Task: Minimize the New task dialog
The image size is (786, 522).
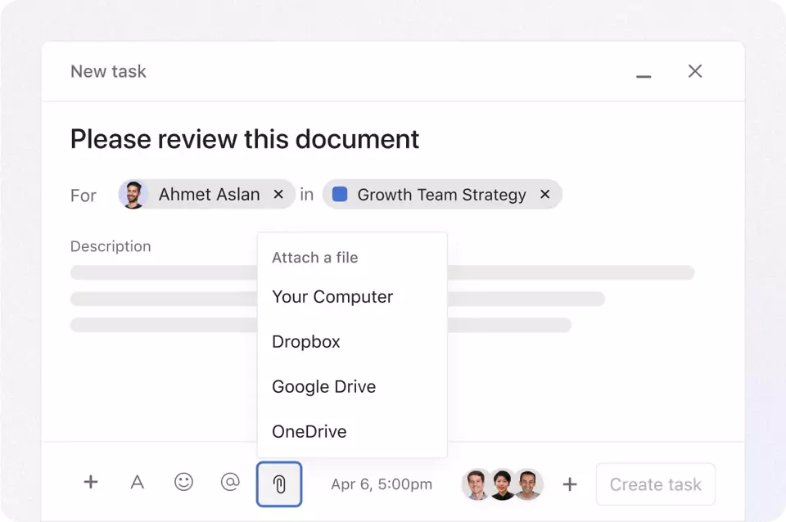Action: [x=644, y=76]
